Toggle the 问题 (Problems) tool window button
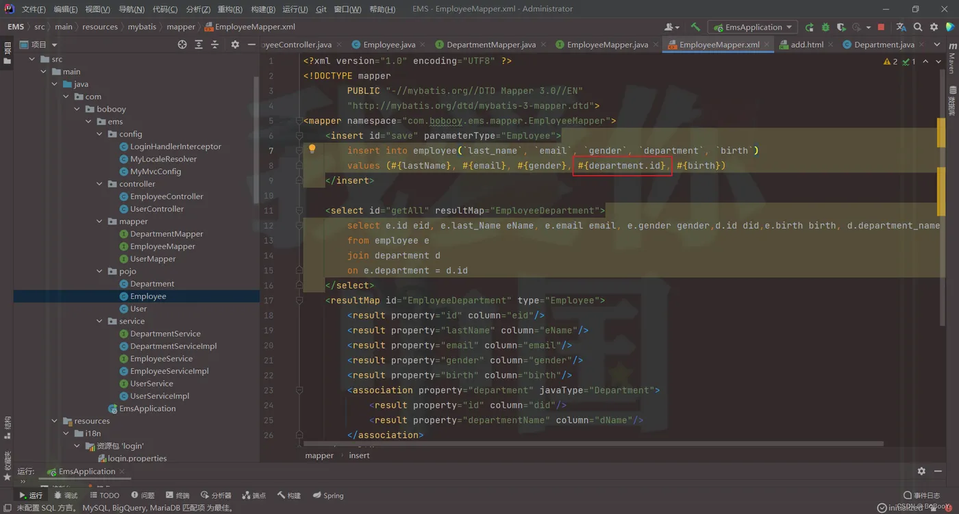The image size is (959, 514). point(142,496)
